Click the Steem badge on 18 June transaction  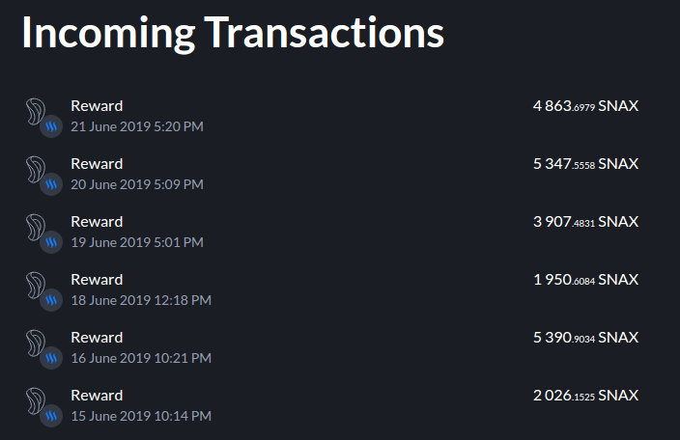point(51,300)
